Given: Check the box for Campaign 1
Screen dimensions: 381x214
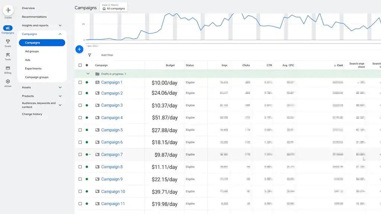Looking at the screenshot, I should (x=80, y=82).
